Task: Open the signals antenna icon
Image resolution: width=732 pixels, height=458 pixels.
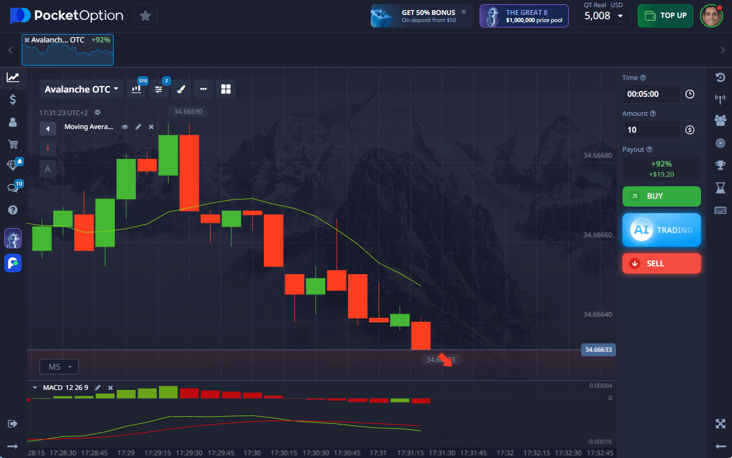Action: (720, 99)
